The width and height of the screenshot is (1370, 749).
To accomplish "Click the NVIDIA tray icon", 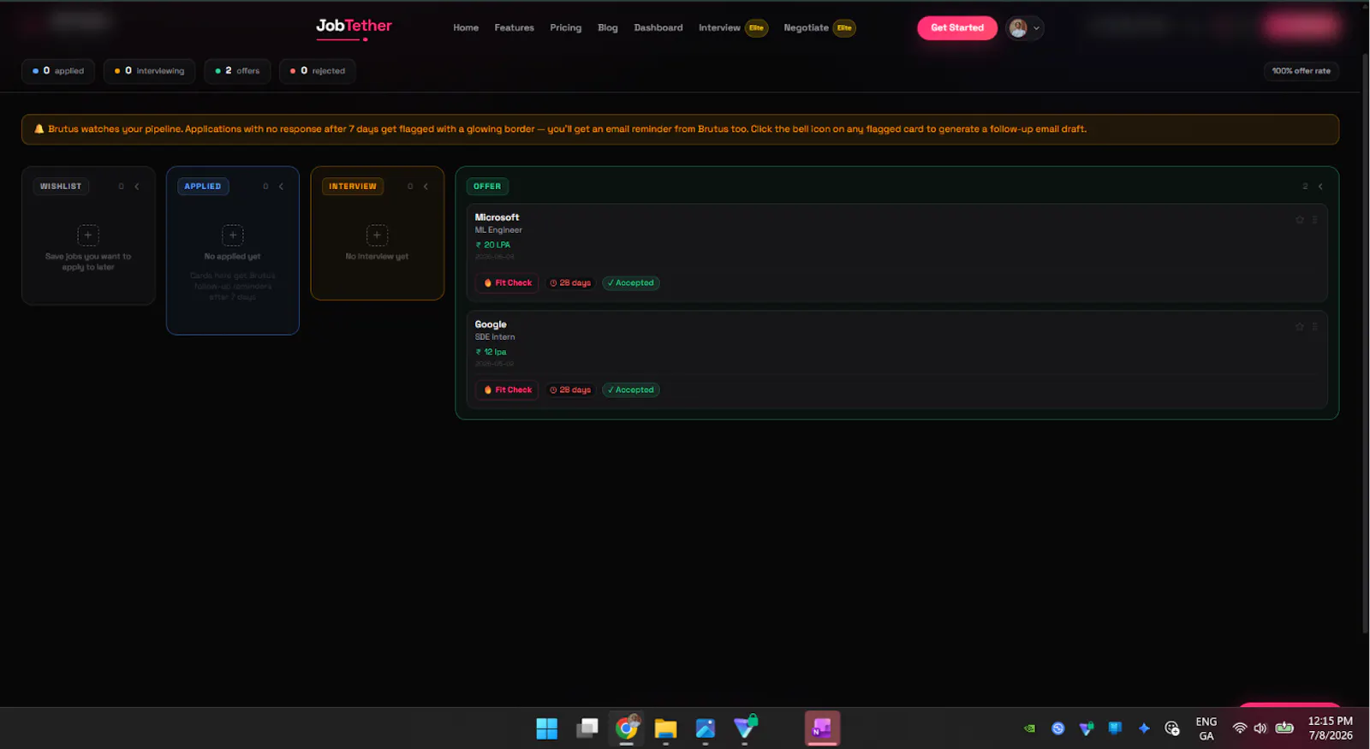I will pos(1029,728).
